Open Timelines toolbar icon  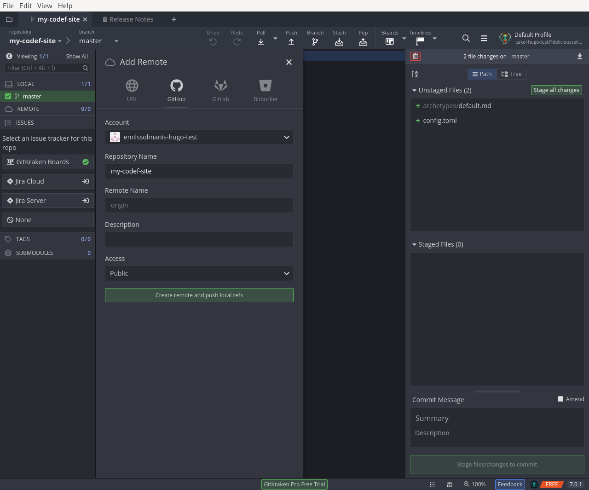tap(420, 41)
